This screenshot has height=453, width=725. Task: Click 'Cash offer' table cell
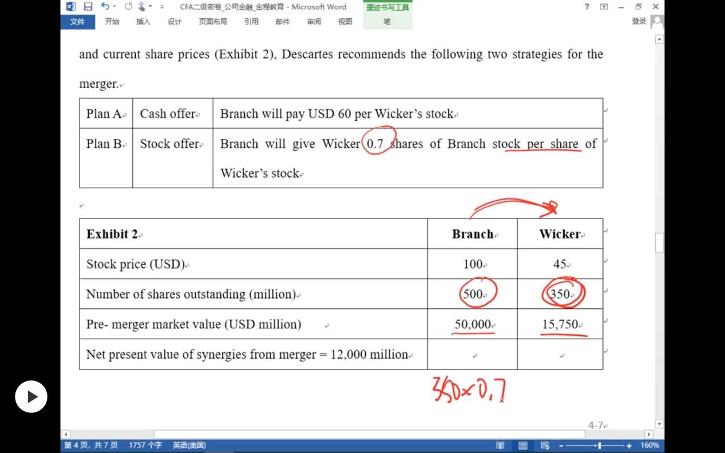173,113
